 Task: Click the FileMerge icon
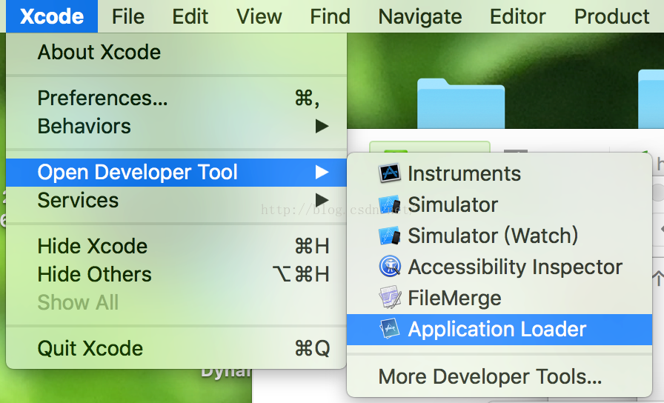390,299
